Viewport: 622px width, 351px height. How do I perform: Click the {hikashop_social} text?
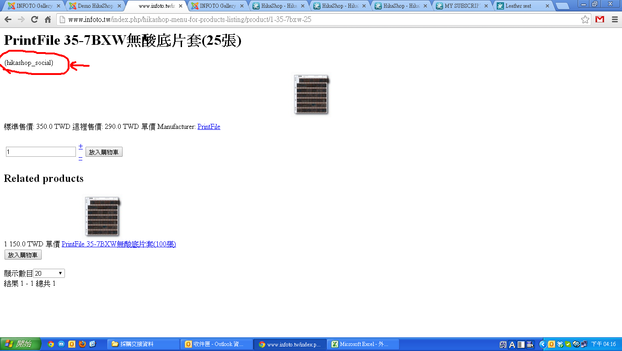(29, 63)
